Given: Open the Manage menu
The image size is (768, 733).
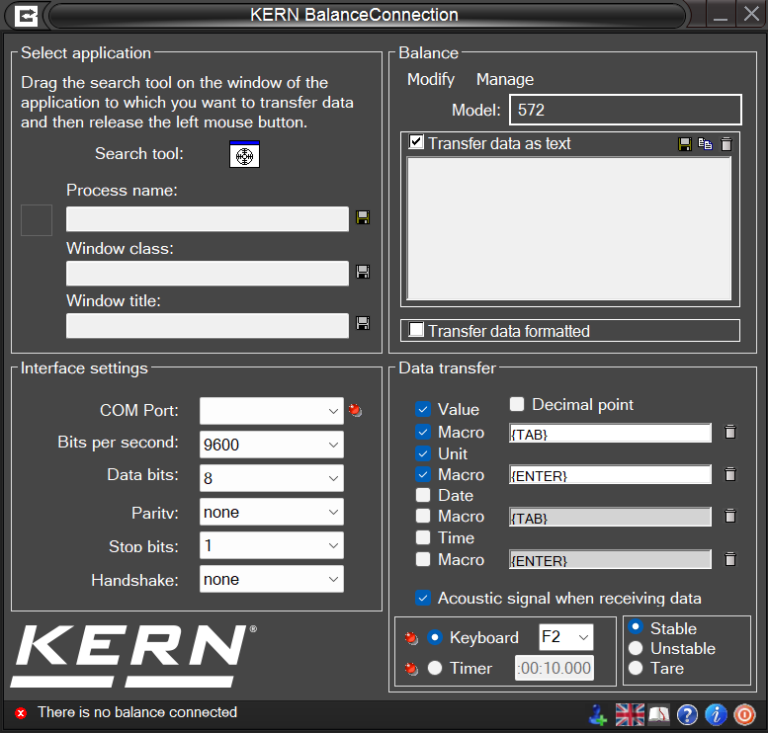Looking at the screenshot, I should point(505,79).
